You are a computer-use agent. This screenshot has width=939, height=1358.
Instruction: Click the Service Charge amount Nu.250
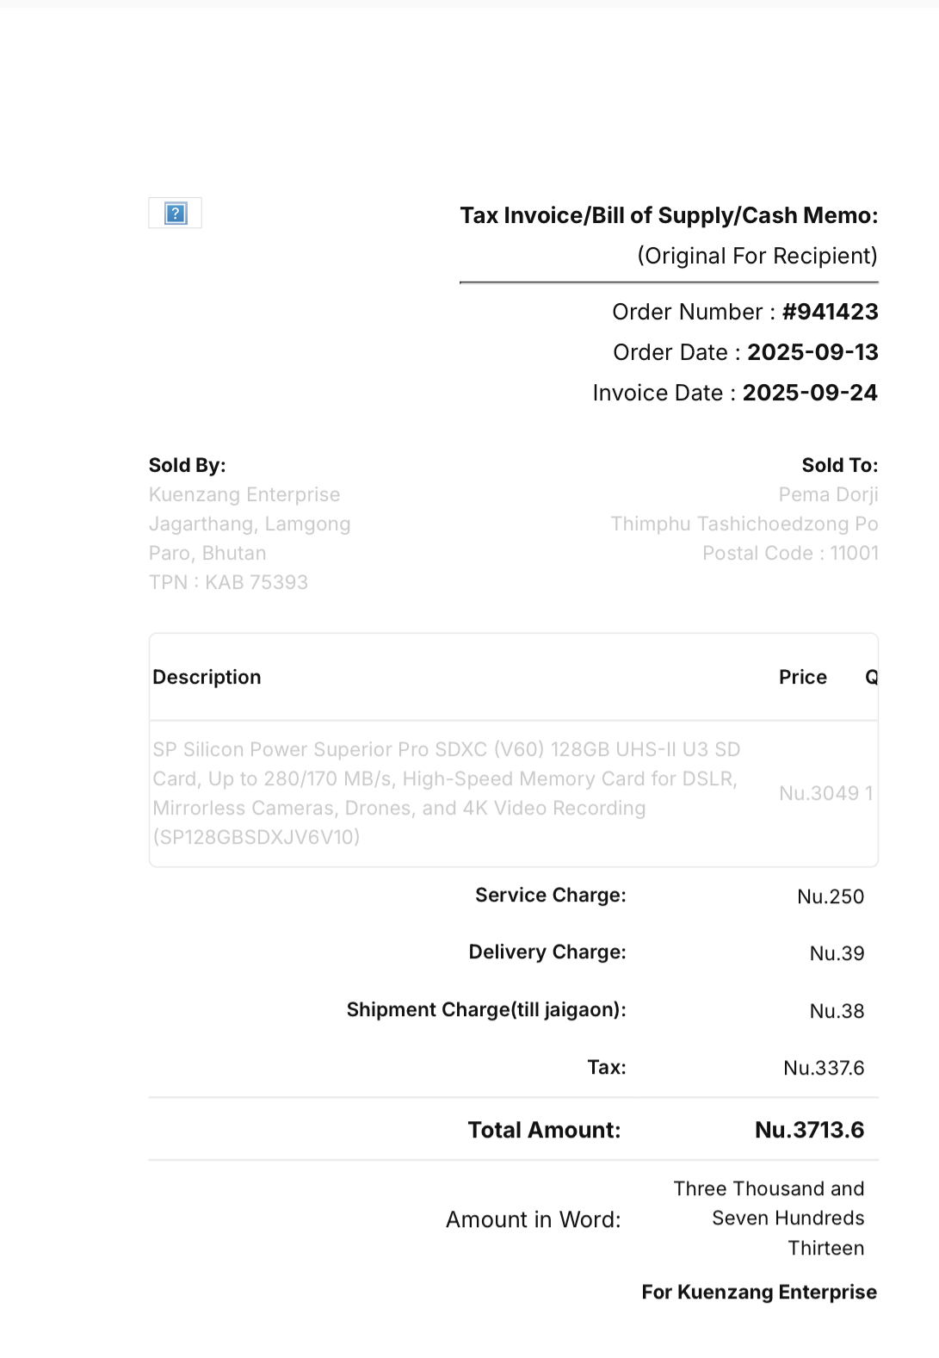coord(830,896)
